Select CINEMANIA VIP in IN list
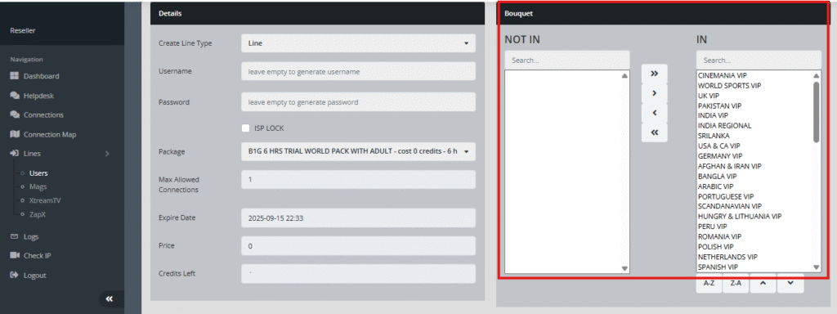Image resolution: width=837 pixels, height=314 pixels. 723,76
